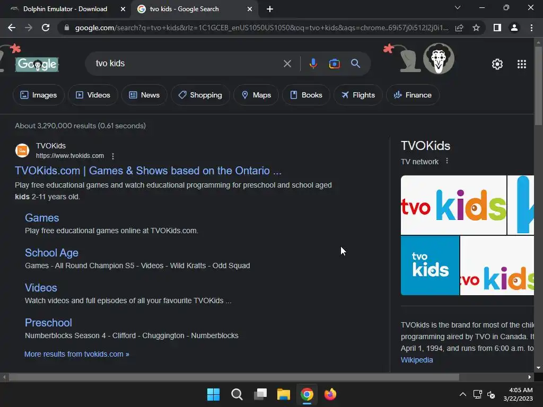
Task: Open Windows taskbar search
Action: pos(237,394)
